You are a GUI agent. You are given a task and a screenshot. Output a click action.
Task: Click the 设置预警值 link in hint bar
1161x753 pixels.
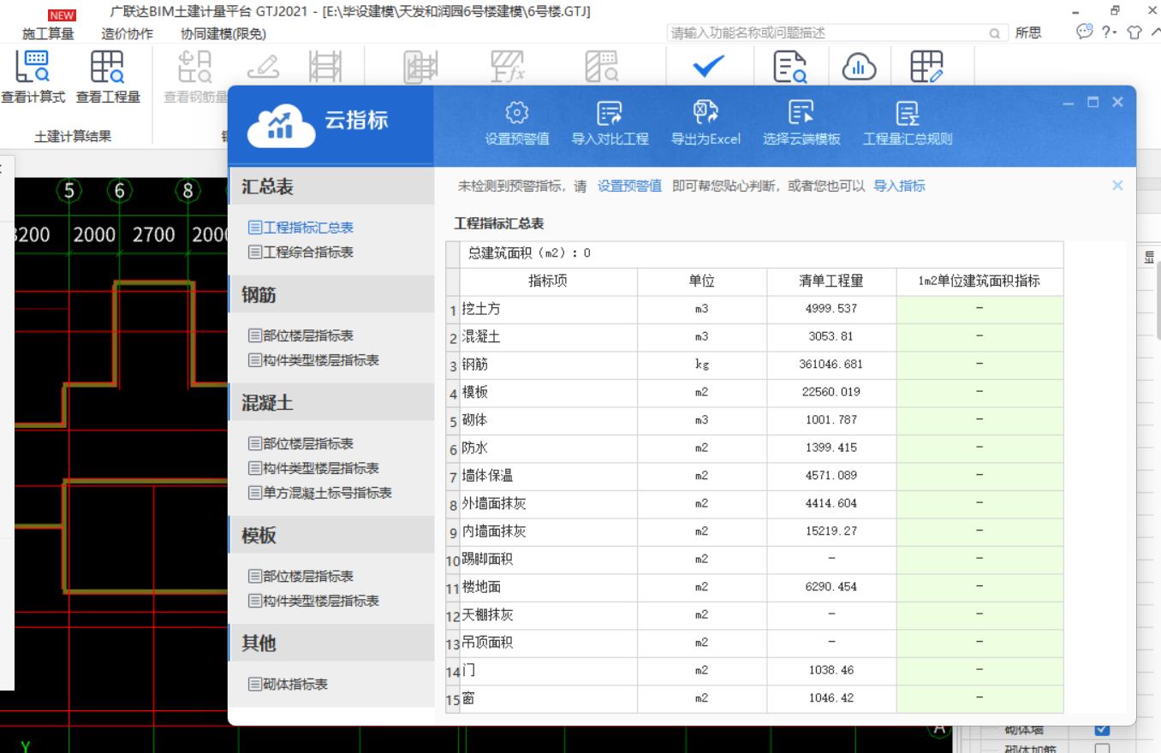pos(629,186)
